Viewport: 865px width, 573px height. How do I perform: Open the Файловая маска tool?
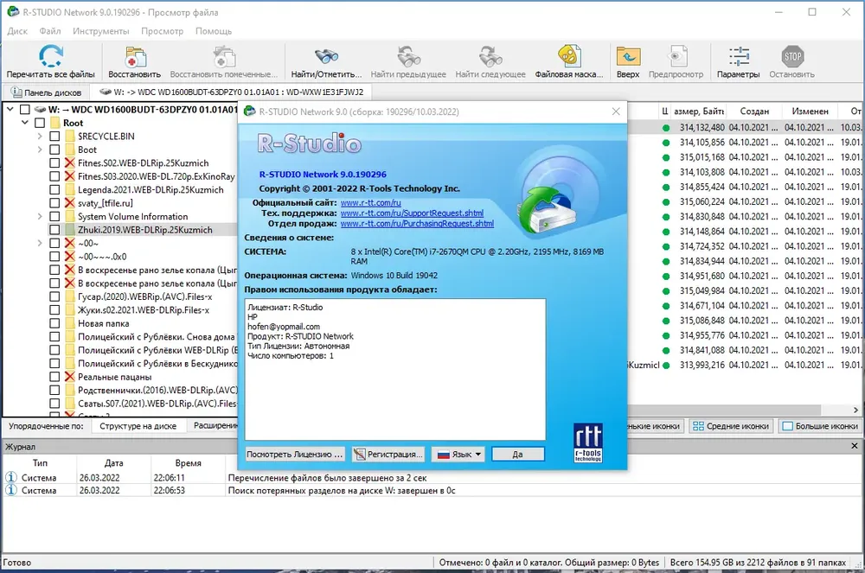[x=569, y=56]
